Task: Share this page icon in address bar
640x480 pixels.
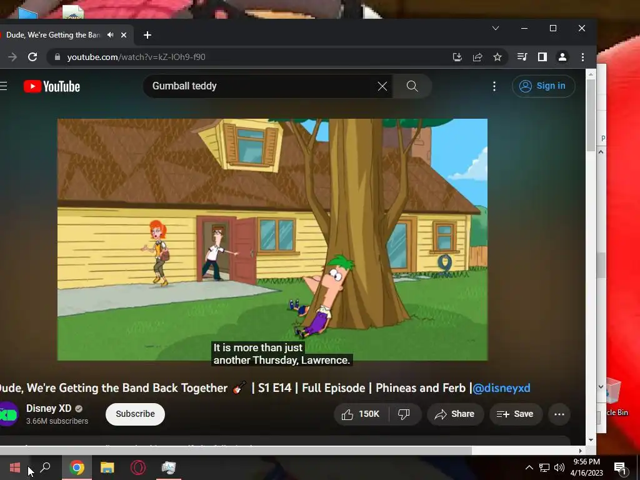Action: coord(477,57)
